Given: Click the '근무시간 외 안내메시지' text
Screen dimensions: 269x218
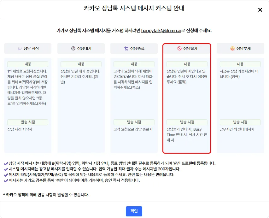Looking at the screenshot, I should tap(237, 129).
